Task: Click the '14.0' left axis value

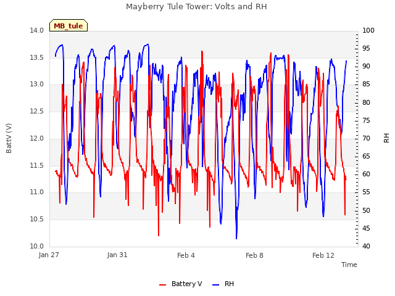Action: pos(37,30)
